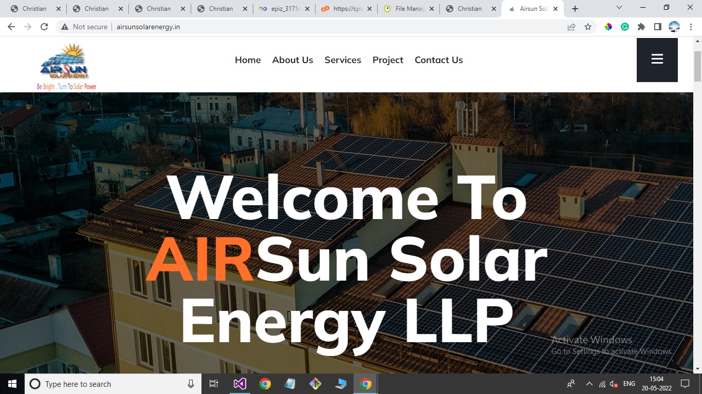Open the tab search dropdown
The image size is (702, 394).
[x=619, y=7]
